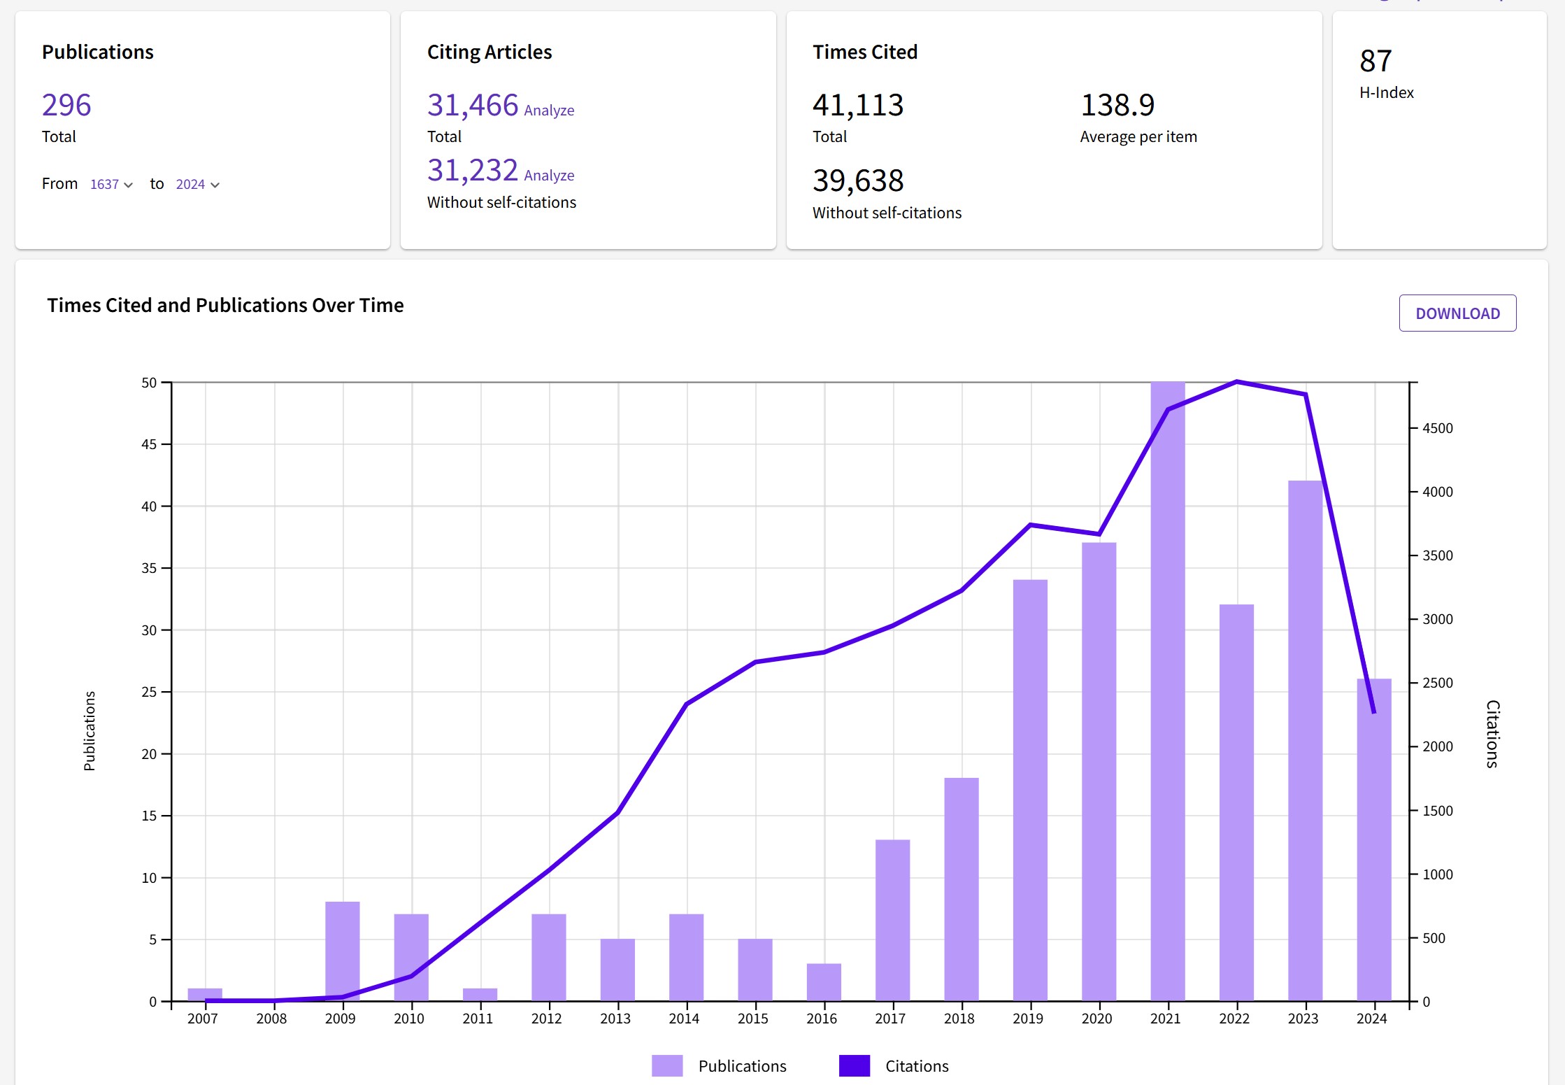The width and height of the screenshot is (1565, 1085).
Task: Click the 2022 citations peak point
Action: [x=1236, y=382]
